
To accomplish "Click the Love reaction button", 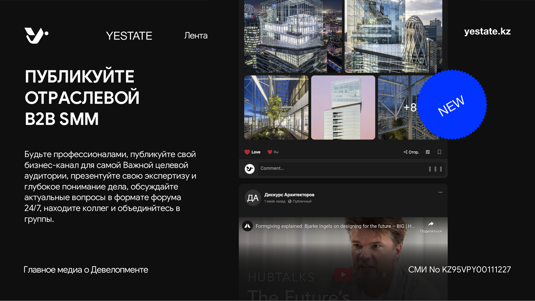I will tap(252, 152).
